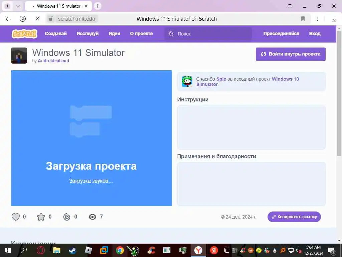
Task: Open the browser three-dot menu
Action: click(318, 19)
